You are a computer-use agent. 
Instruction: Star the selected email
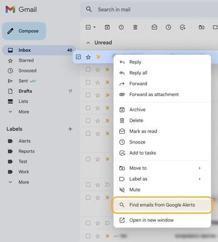tap(88, 57)
